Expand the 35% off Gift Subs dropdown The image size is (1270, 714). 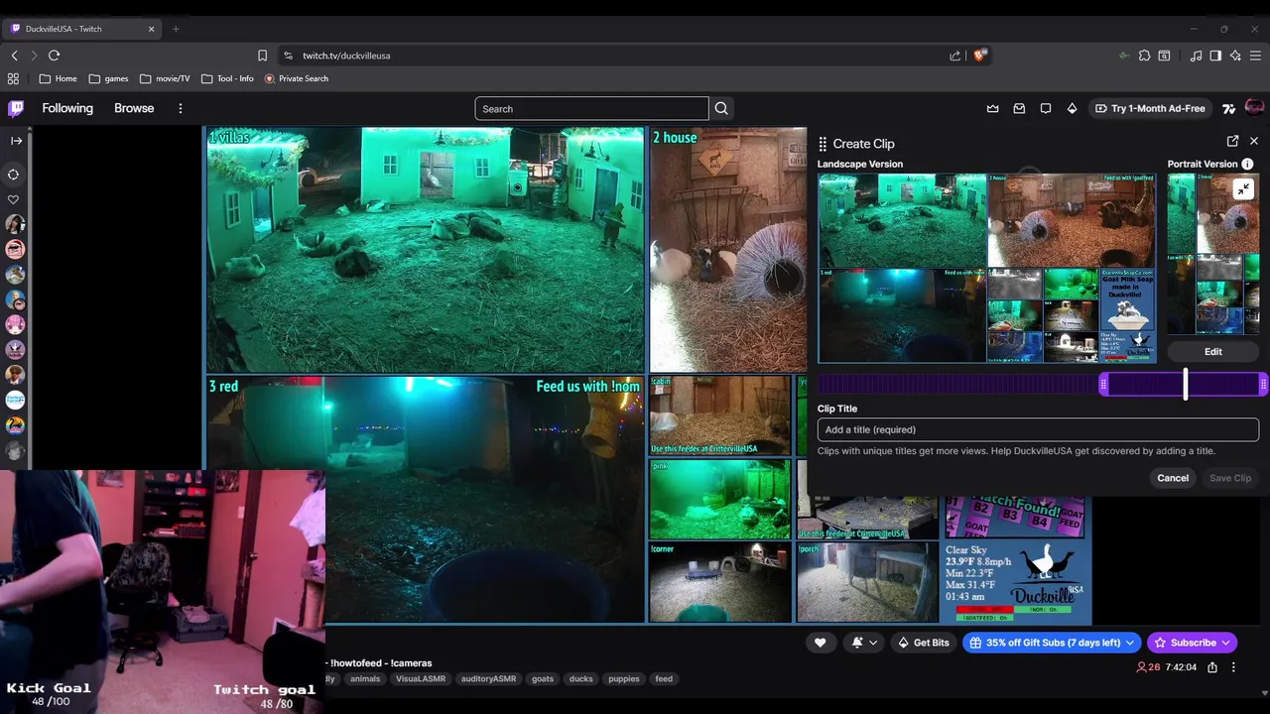(x=1129, y=643)
